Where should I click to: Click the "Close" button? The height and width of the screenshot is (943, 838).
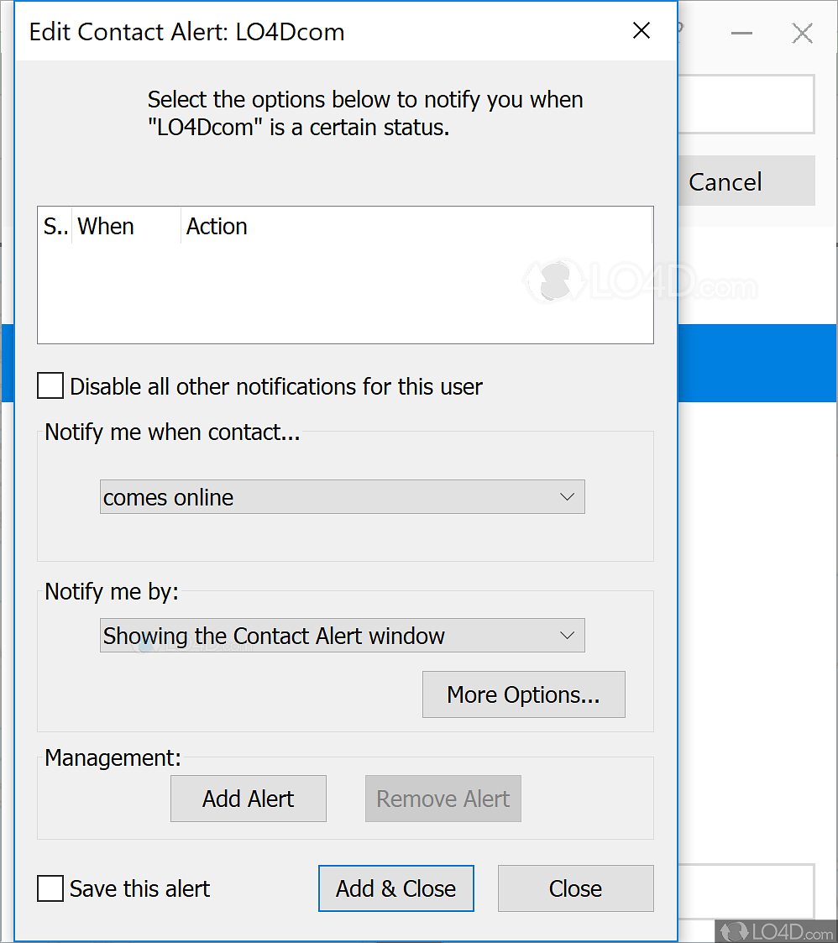[575, 888]
